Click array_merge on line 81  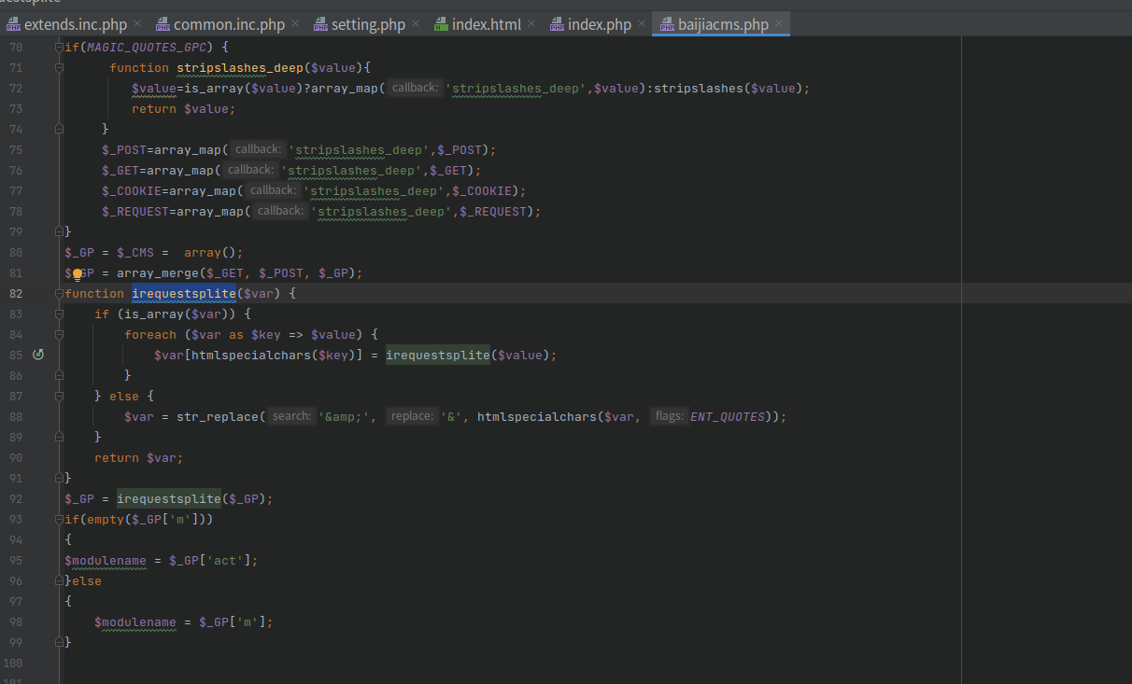point(158,272)
